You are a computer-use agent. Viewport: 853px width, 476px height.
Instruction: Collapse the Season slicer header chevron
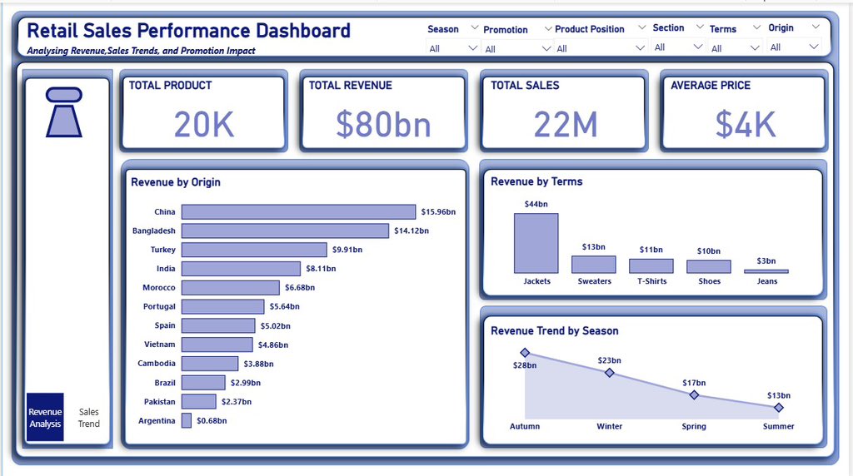pyautogui.click(x=474, y=27)
